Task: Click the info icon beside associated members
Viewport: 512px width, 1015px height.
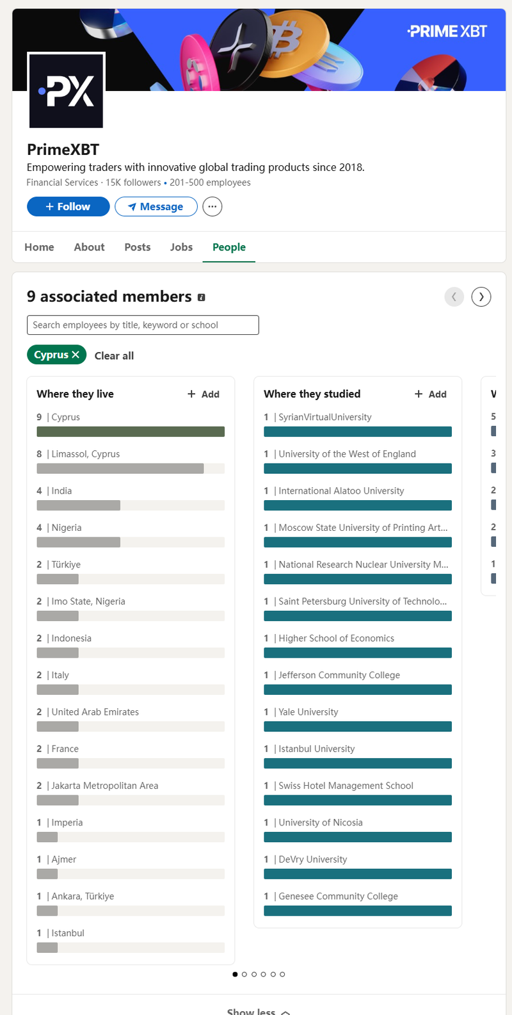Action: [202, 297]
